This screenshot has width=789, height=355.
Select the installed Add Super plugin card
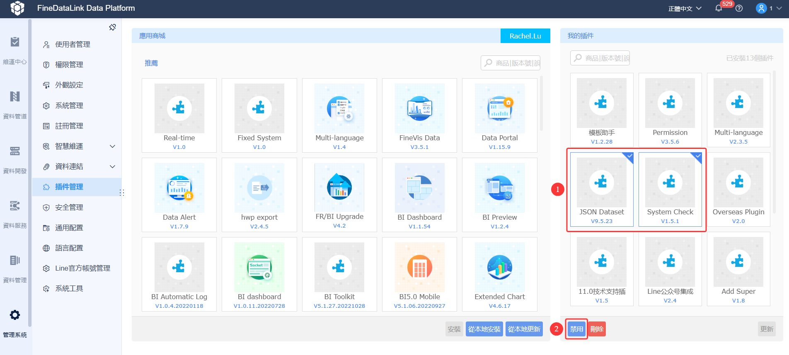tap(738, 269)
